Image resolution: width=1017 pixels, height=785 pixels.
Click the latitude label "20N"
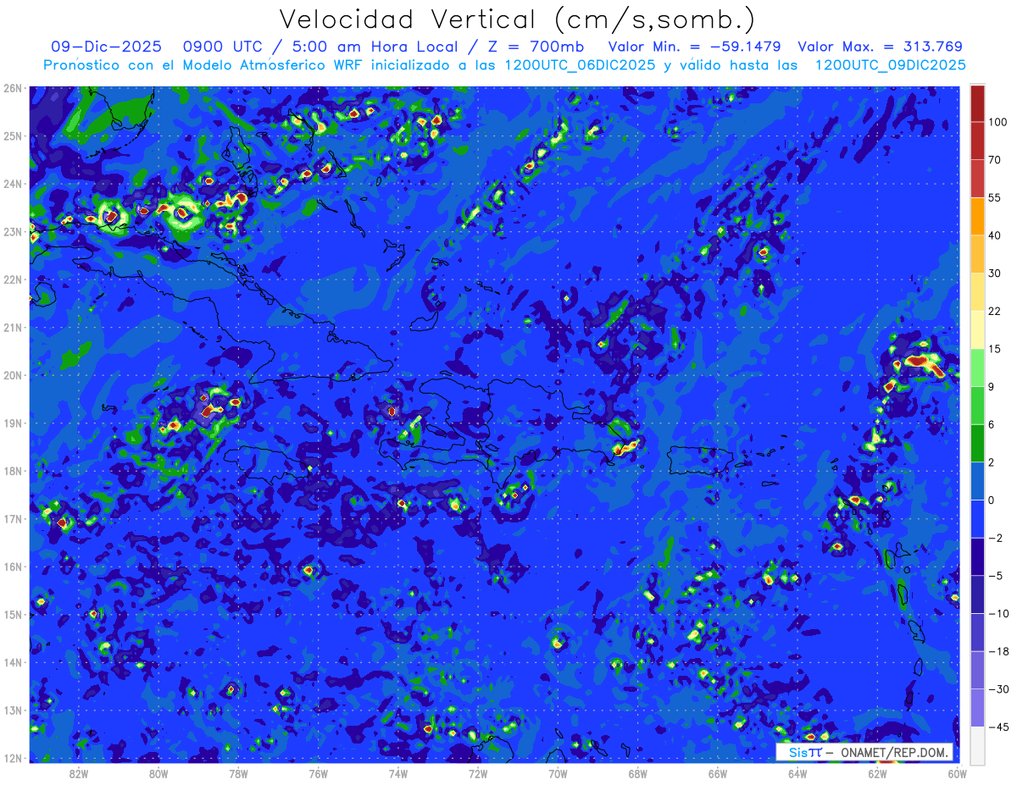13,375
